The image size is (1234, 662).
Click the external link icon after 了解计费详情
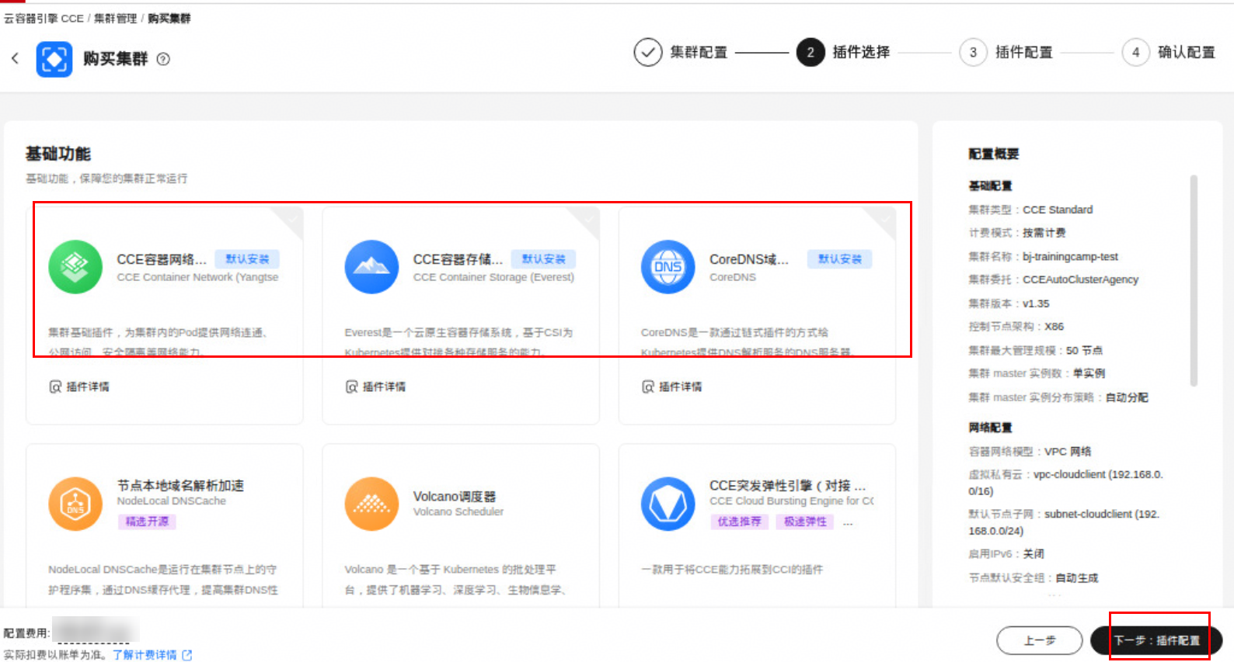click(x=186, y=655)
